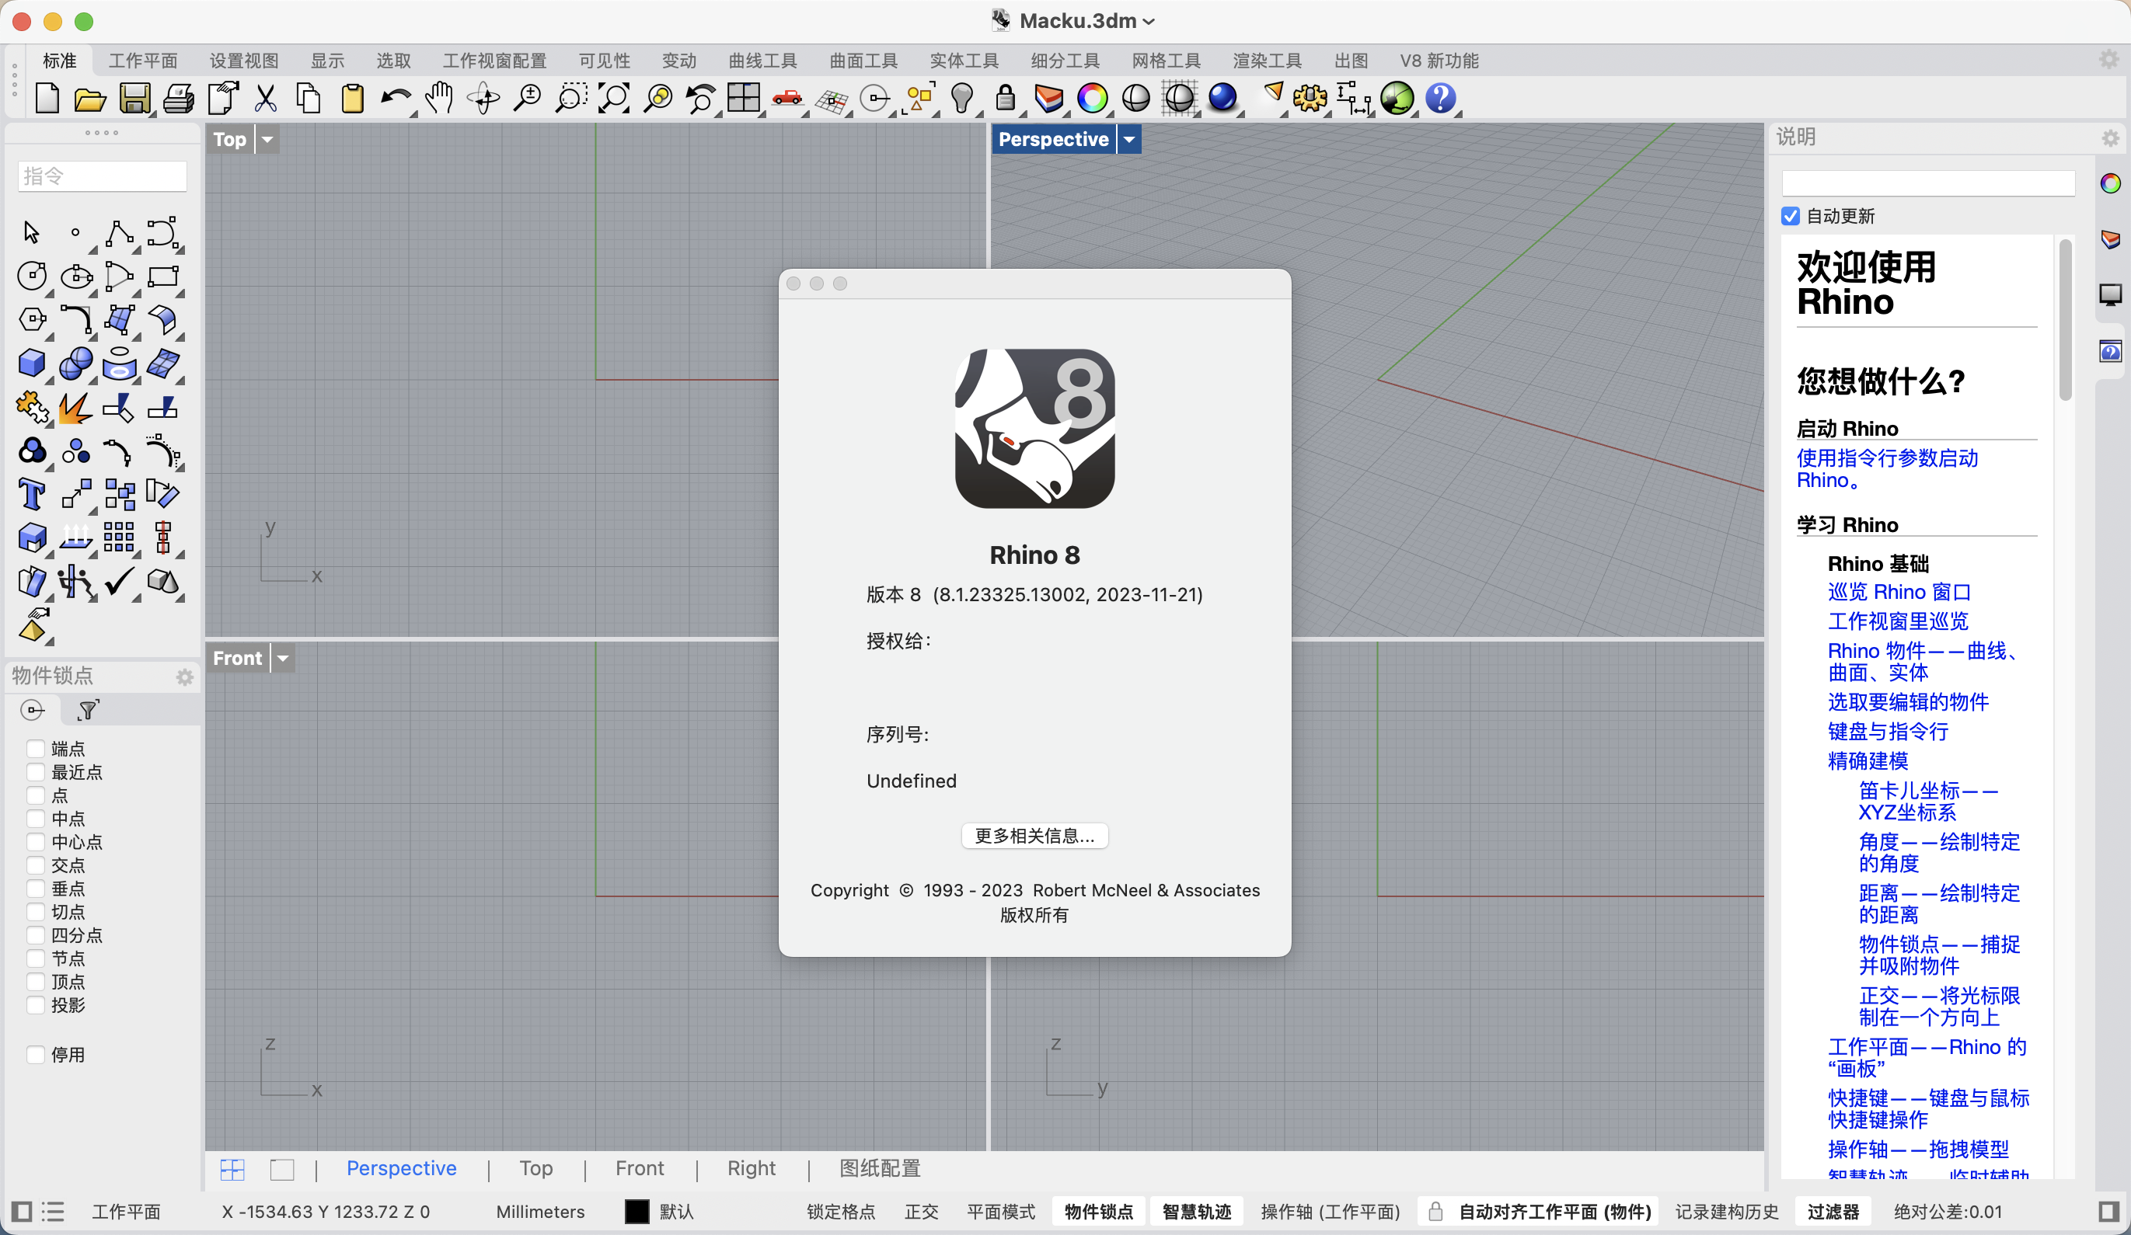This screenshot has height=1235, width=2131.
Task: Click the Copy icon
Action: click(x=309, y=98)
